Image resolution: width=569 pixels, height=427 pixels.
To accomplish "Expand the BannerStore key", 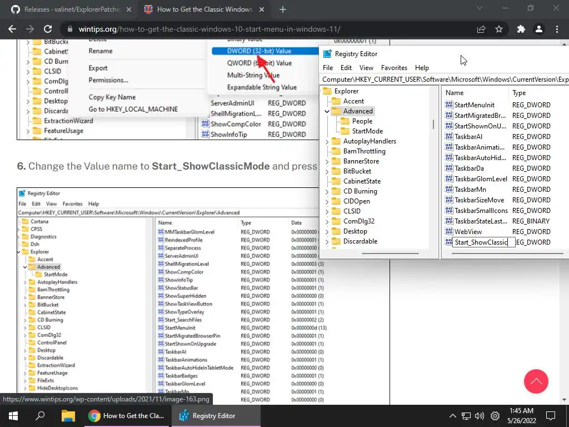I will [x=327, y=161].
